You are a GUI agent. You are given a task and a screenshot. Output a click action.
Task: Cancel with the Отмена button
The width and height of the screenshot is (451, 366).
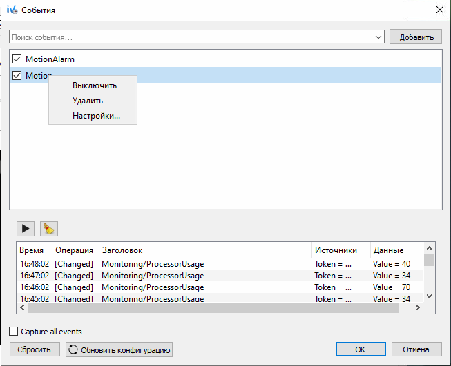pos(416,349)
